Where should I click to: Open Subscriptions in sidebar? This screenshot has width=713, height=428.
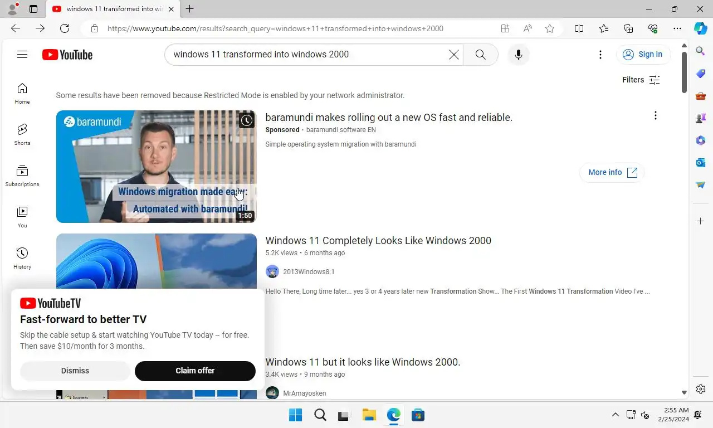(x=22, y=176)
